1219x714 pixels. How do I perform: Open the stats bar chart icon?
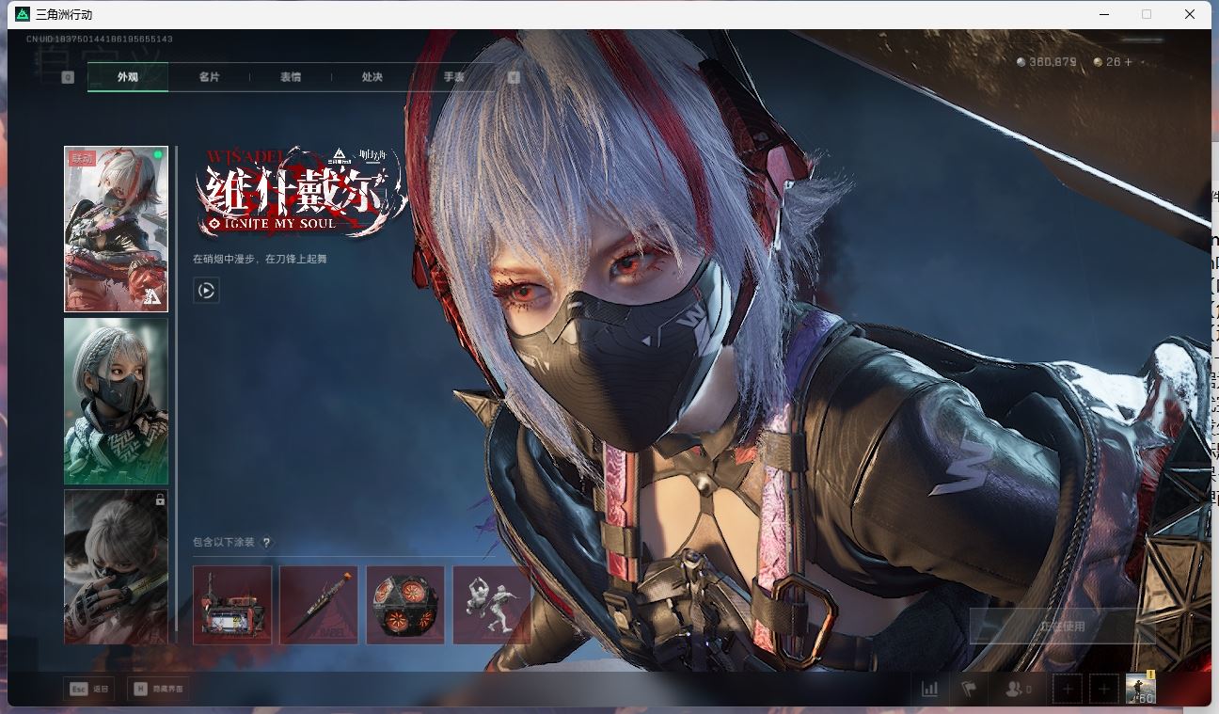click(x=929, y=689)
